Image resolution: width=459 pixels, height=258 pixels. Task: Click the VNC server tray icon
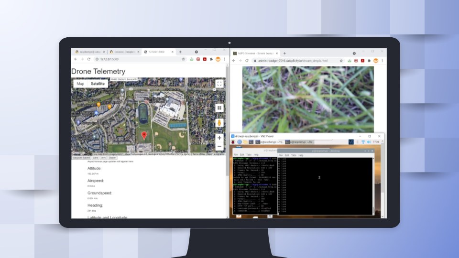tap(351, 142)
